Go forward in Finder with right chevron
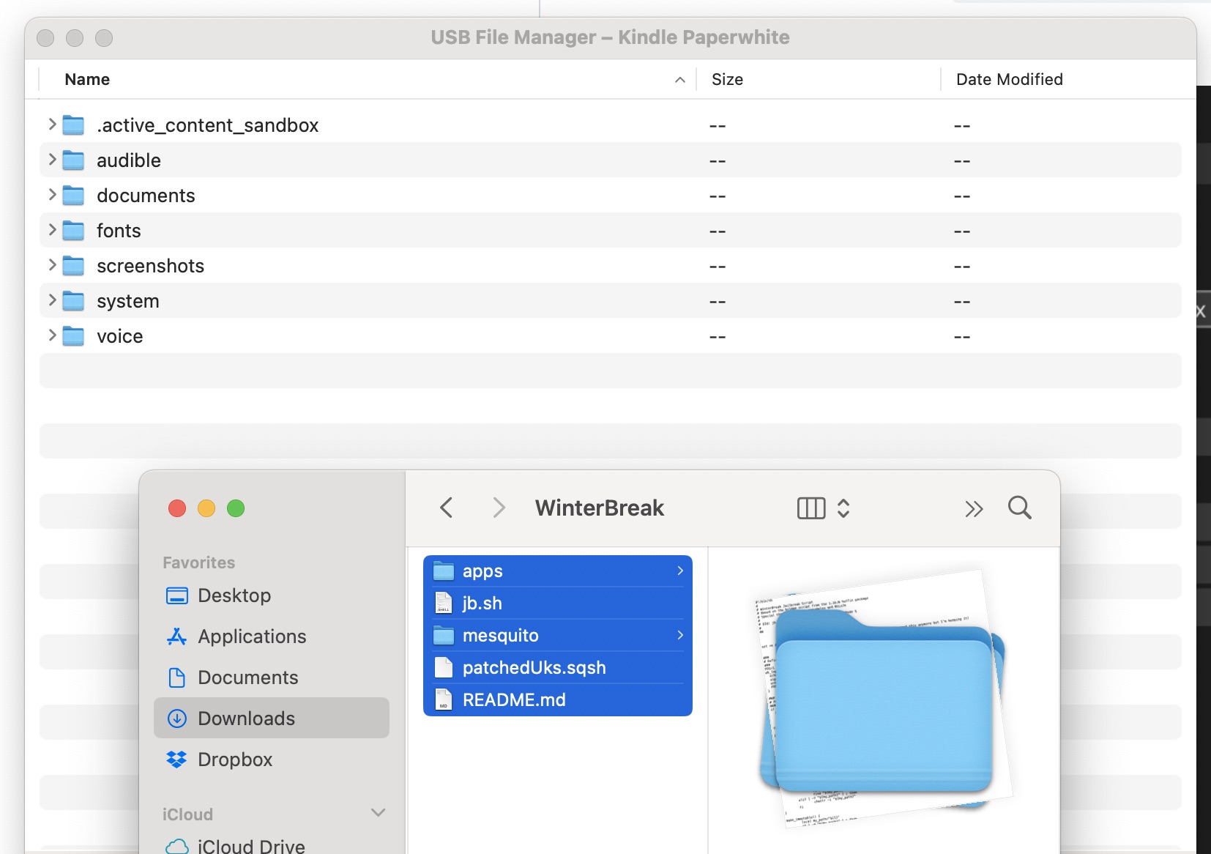1211x854 pixels. pos(499,508)
